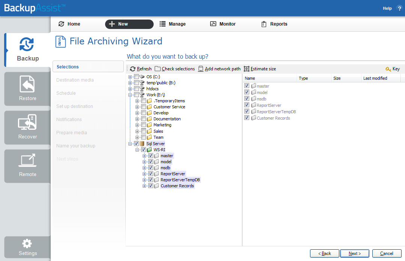The width and height of the screenshot is (405, 261).
Task: Expand the Develop folder node
Action: (137, 113)
